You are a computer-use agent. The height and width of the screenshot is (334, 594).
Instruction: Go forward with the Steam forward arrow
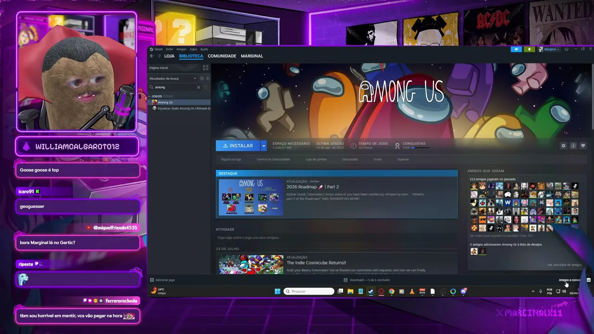pos(159,56)
